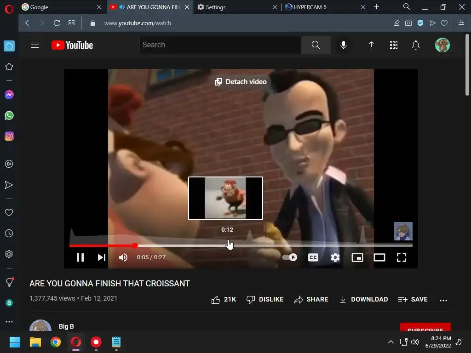Toggle autoplay switch
Screen dimensions: 471x353
(x=290, y=257)
